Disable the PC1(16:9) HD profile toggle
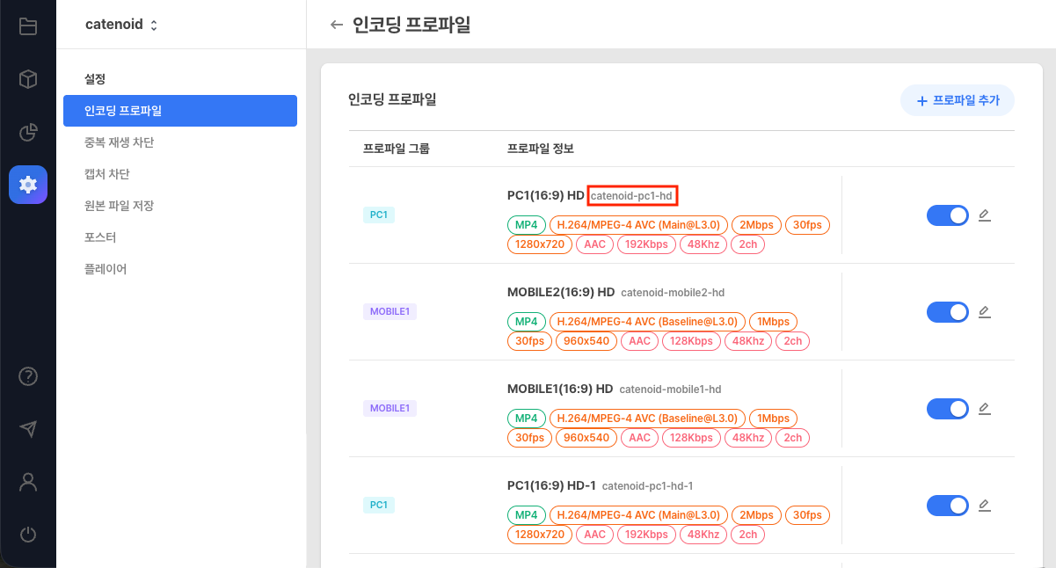 pyautogui.click(x=947, y=215)
